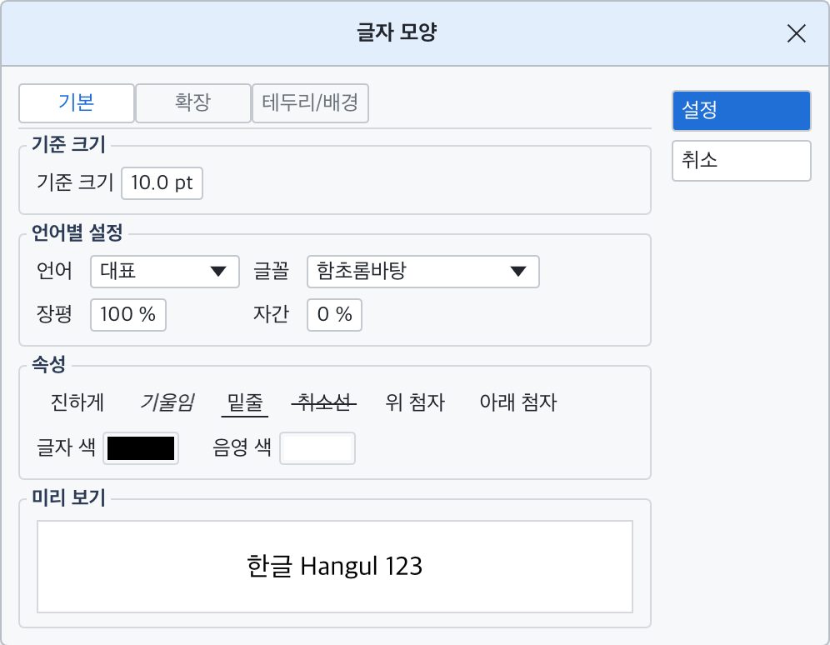
Task: Click the 장평 100 % field
Action: click(x=128, y=315)
